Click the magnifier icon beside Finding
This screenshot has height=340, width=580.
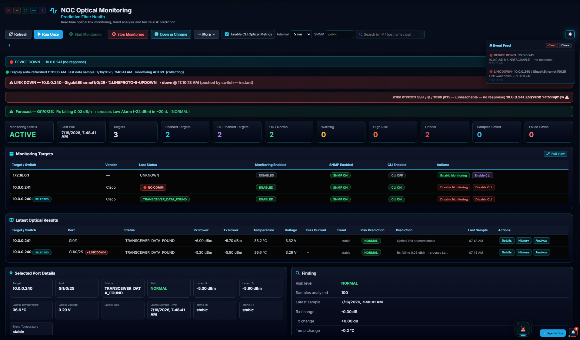(298, 273)
